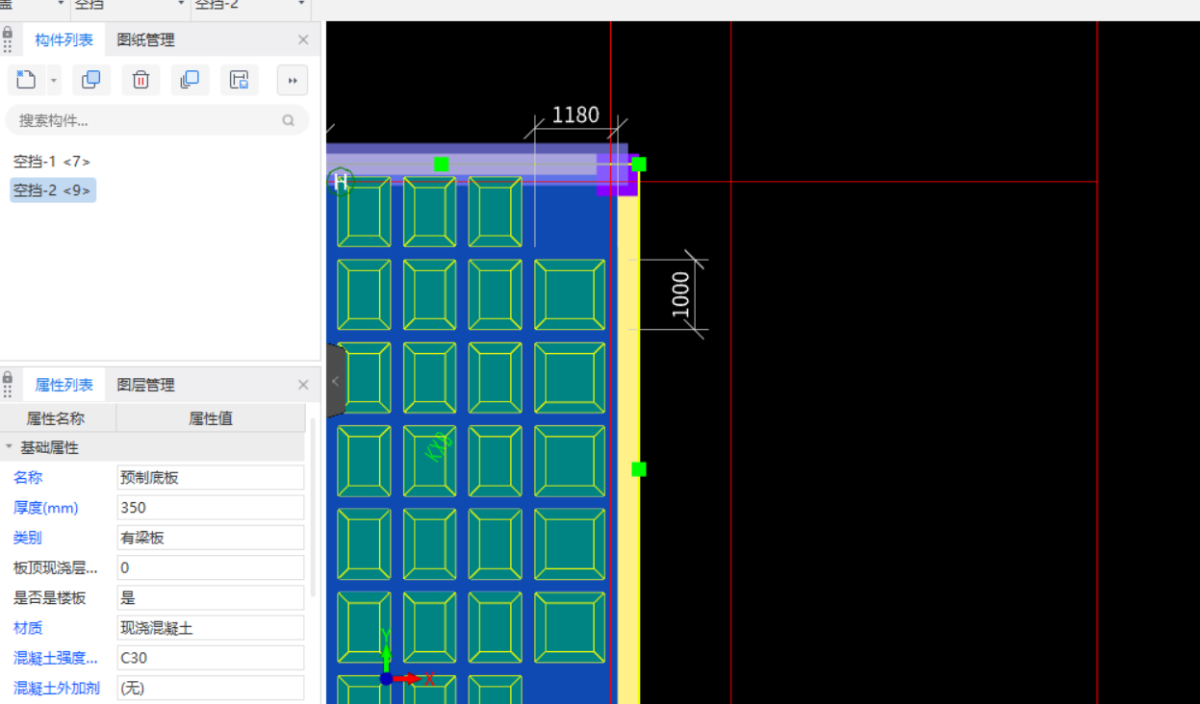This screenshot has height=704, width=1200.
Task: Switch to the 图纸管理 tab
Action: 146,39
